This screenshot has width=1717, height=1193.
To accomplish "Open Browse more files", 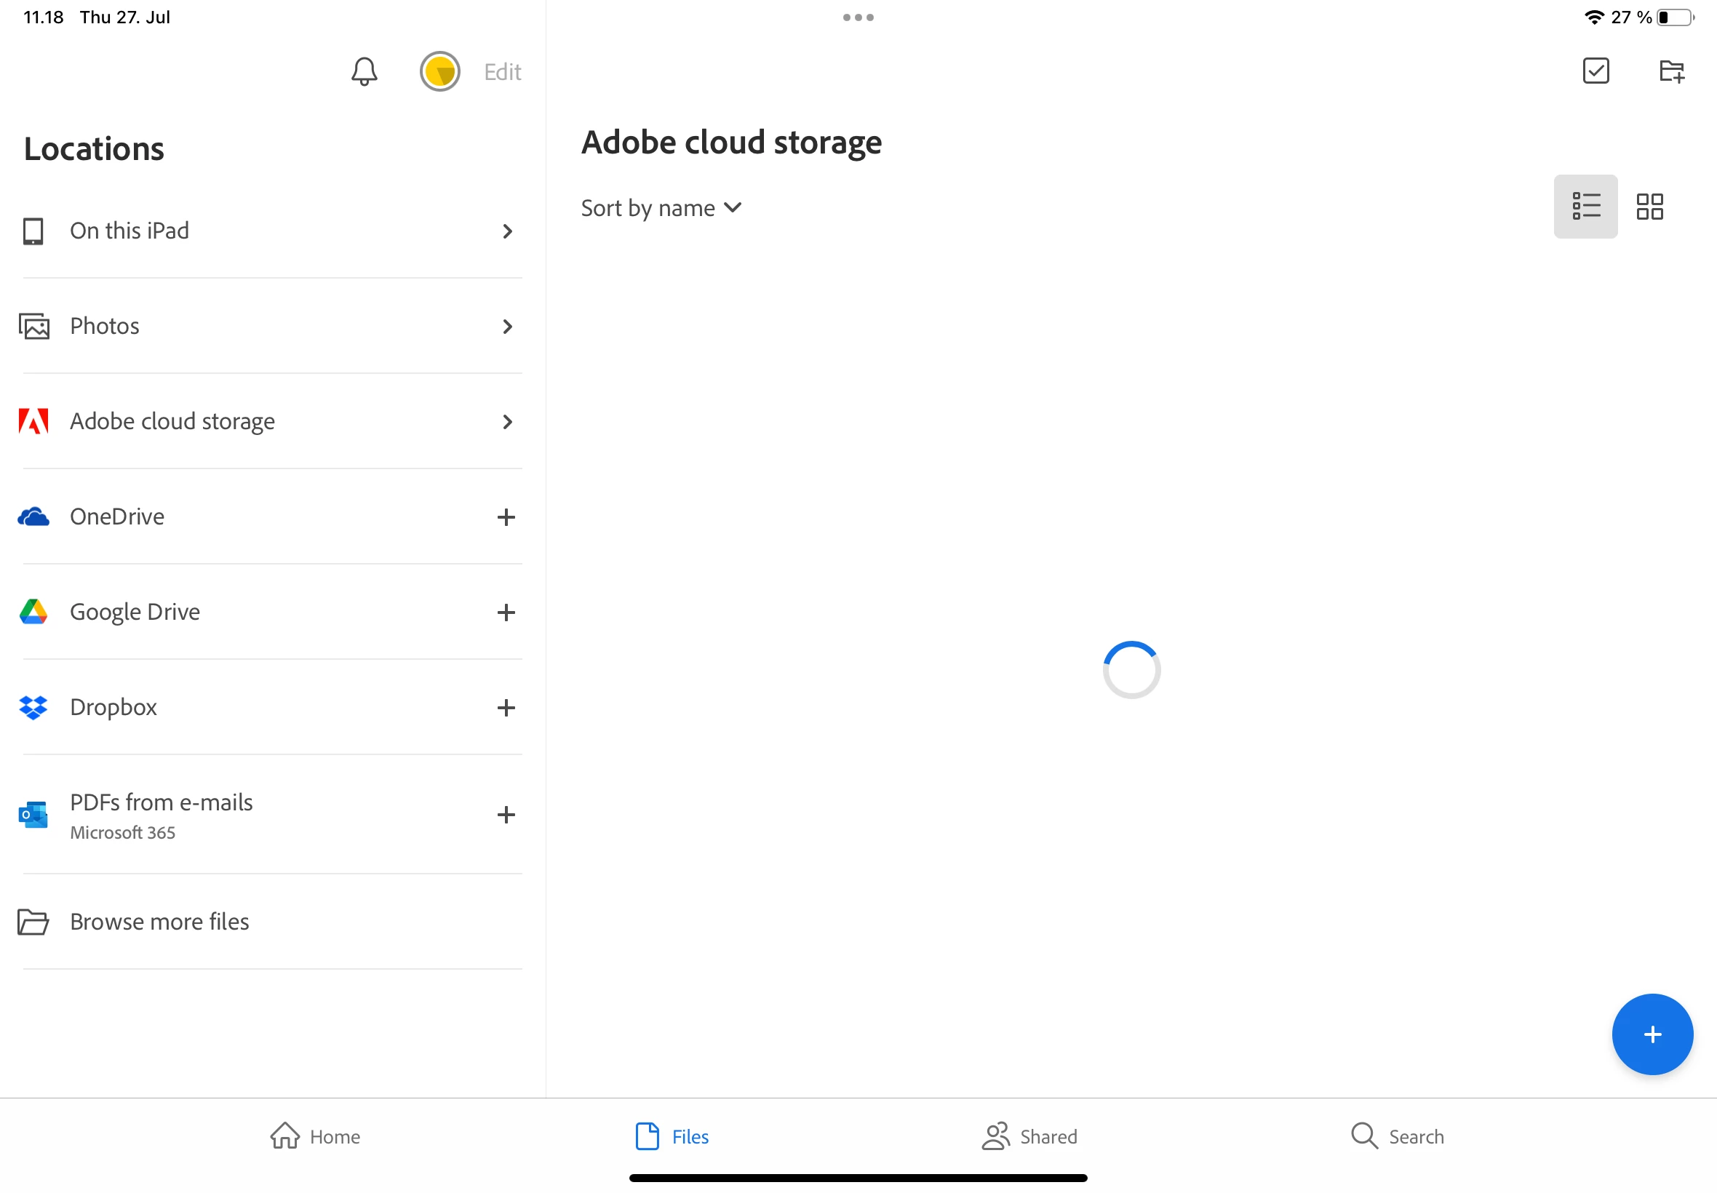I will pos(159,922).
